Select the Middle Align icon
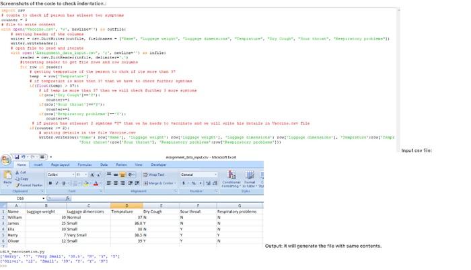471x270 pixels. pos(116,175)
